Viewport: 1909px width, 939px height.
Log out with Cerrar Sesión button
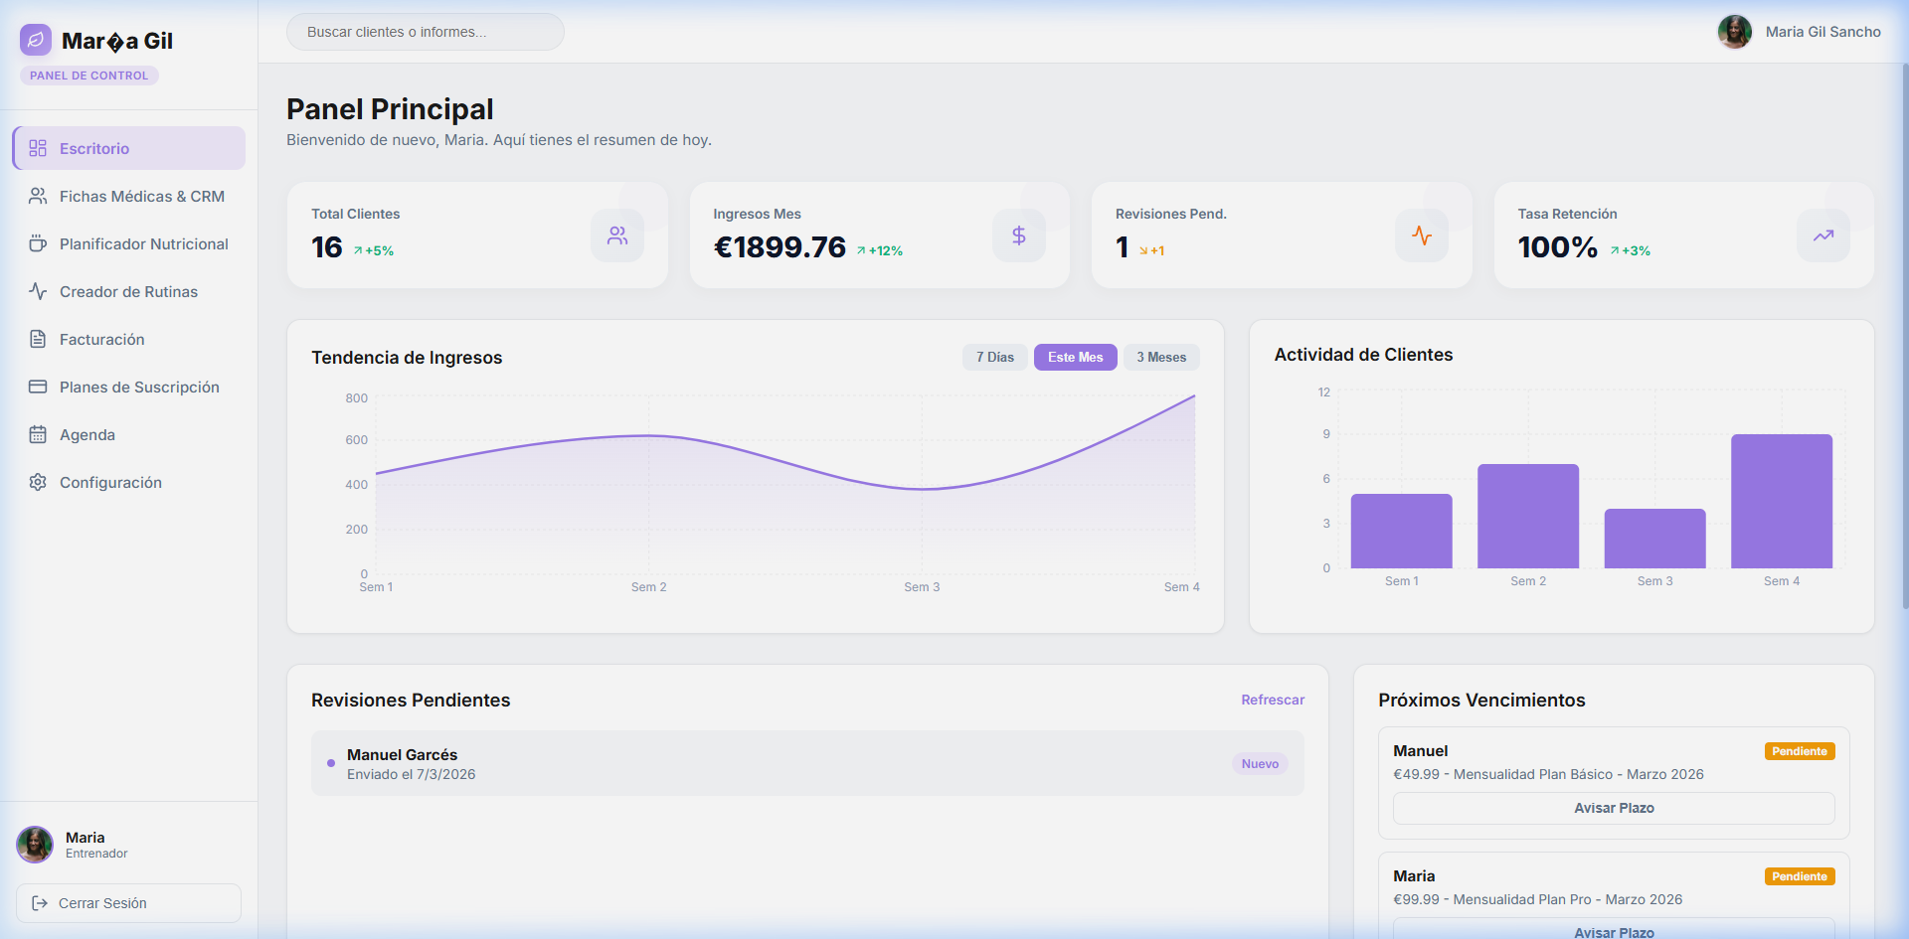tap(128, 903)
